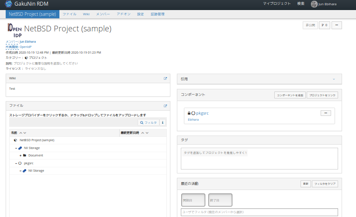The width and height of the screenshot is (356, 217).
Task: Go to My Projects in top bar
Action: [x=277, y=3]
